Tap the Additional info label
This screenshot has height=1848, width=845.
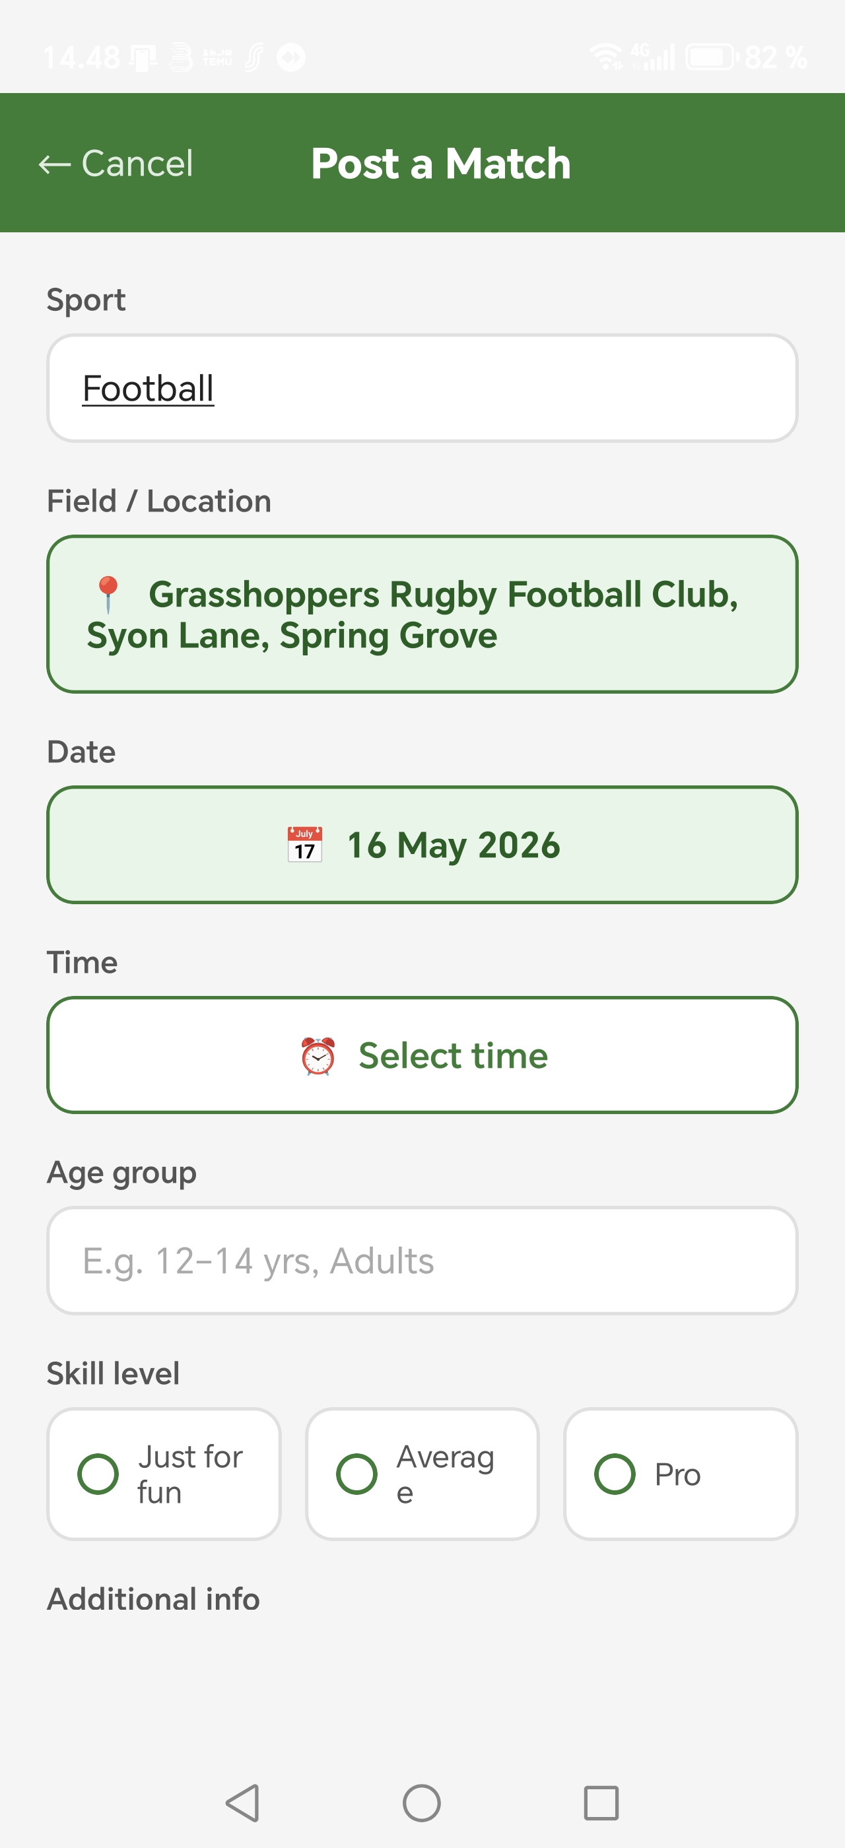coord(154,1599)
